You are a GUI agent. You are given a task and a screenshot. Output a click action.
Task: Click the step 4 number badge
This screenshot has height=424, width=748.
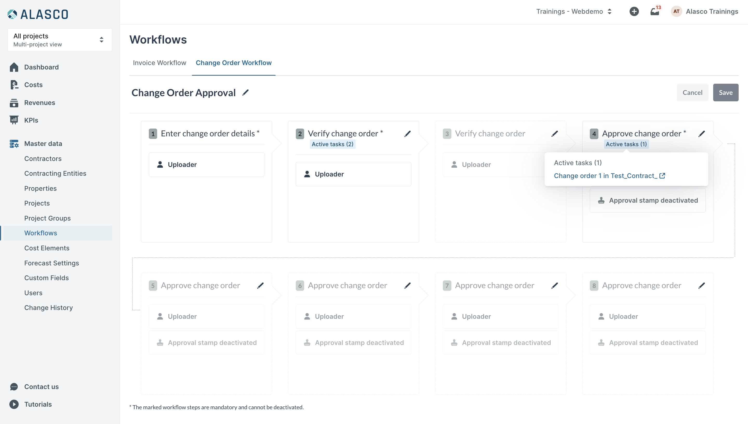[594, 134]
